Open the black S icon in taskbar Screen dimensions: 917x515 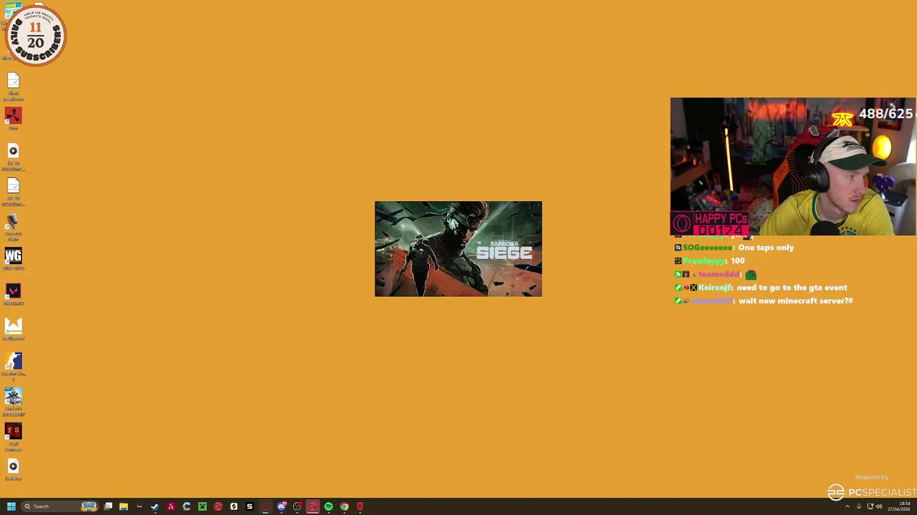click(249, 506)
